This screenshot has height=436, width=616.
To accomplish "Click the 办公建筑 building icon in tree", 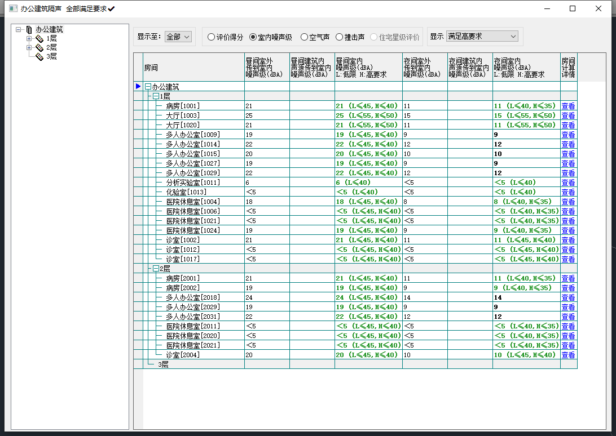I will coord(29,29).
